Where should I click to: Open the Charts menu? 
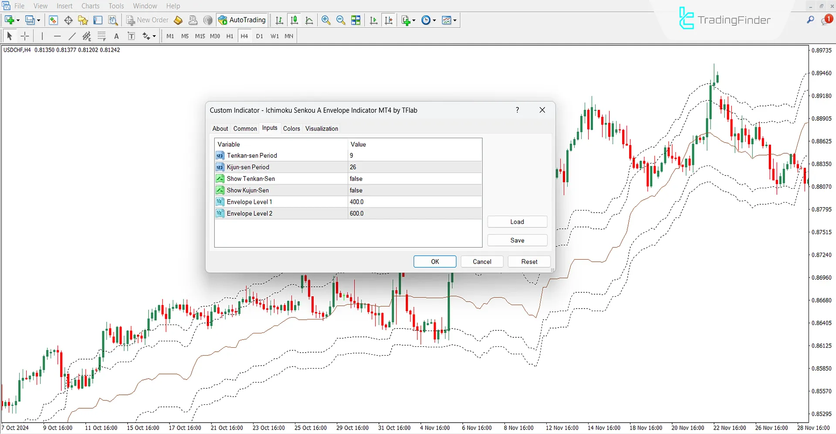pyautogui.click(x=90, y=6)
